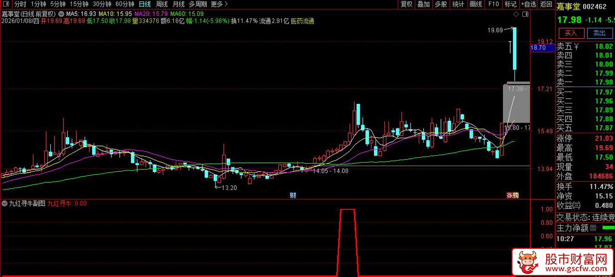
Task: Click 标记 mark button
Action: click(510, 4)
